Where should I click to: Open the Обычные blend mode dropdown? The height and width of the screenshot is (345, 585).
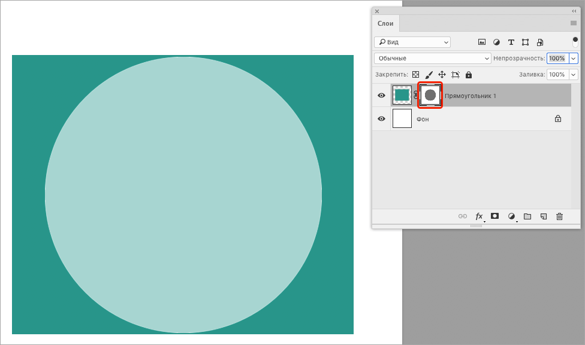pyautogui.click(x=432, y=58)
